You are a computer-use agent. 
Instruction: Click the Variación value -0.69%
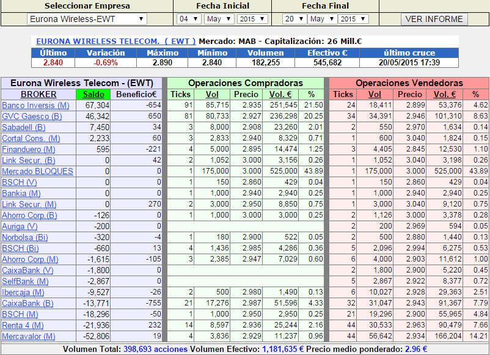[x=106, y=62]
